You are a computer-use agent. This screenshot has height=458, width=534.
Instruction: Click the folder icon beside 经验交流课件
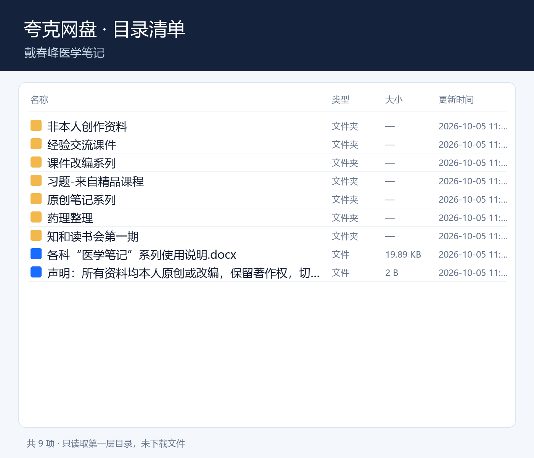[x=36, y=144]
